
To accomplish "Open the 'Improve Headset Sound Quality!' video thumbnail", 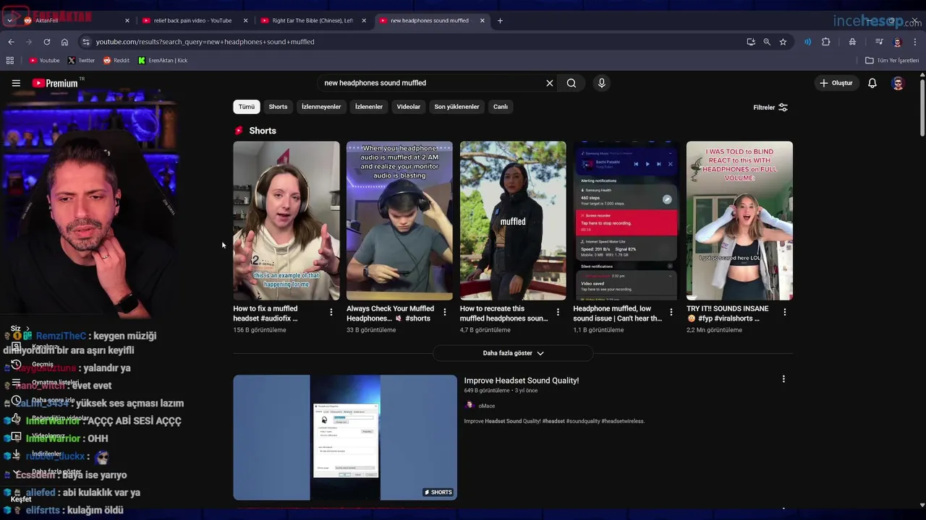I will coord(345,437).
